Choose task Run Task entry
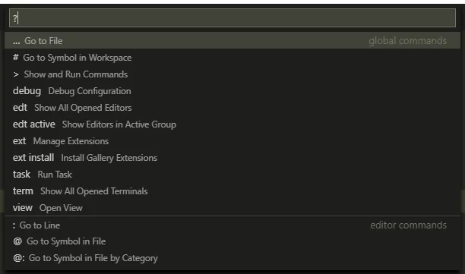 coord(232,174)
